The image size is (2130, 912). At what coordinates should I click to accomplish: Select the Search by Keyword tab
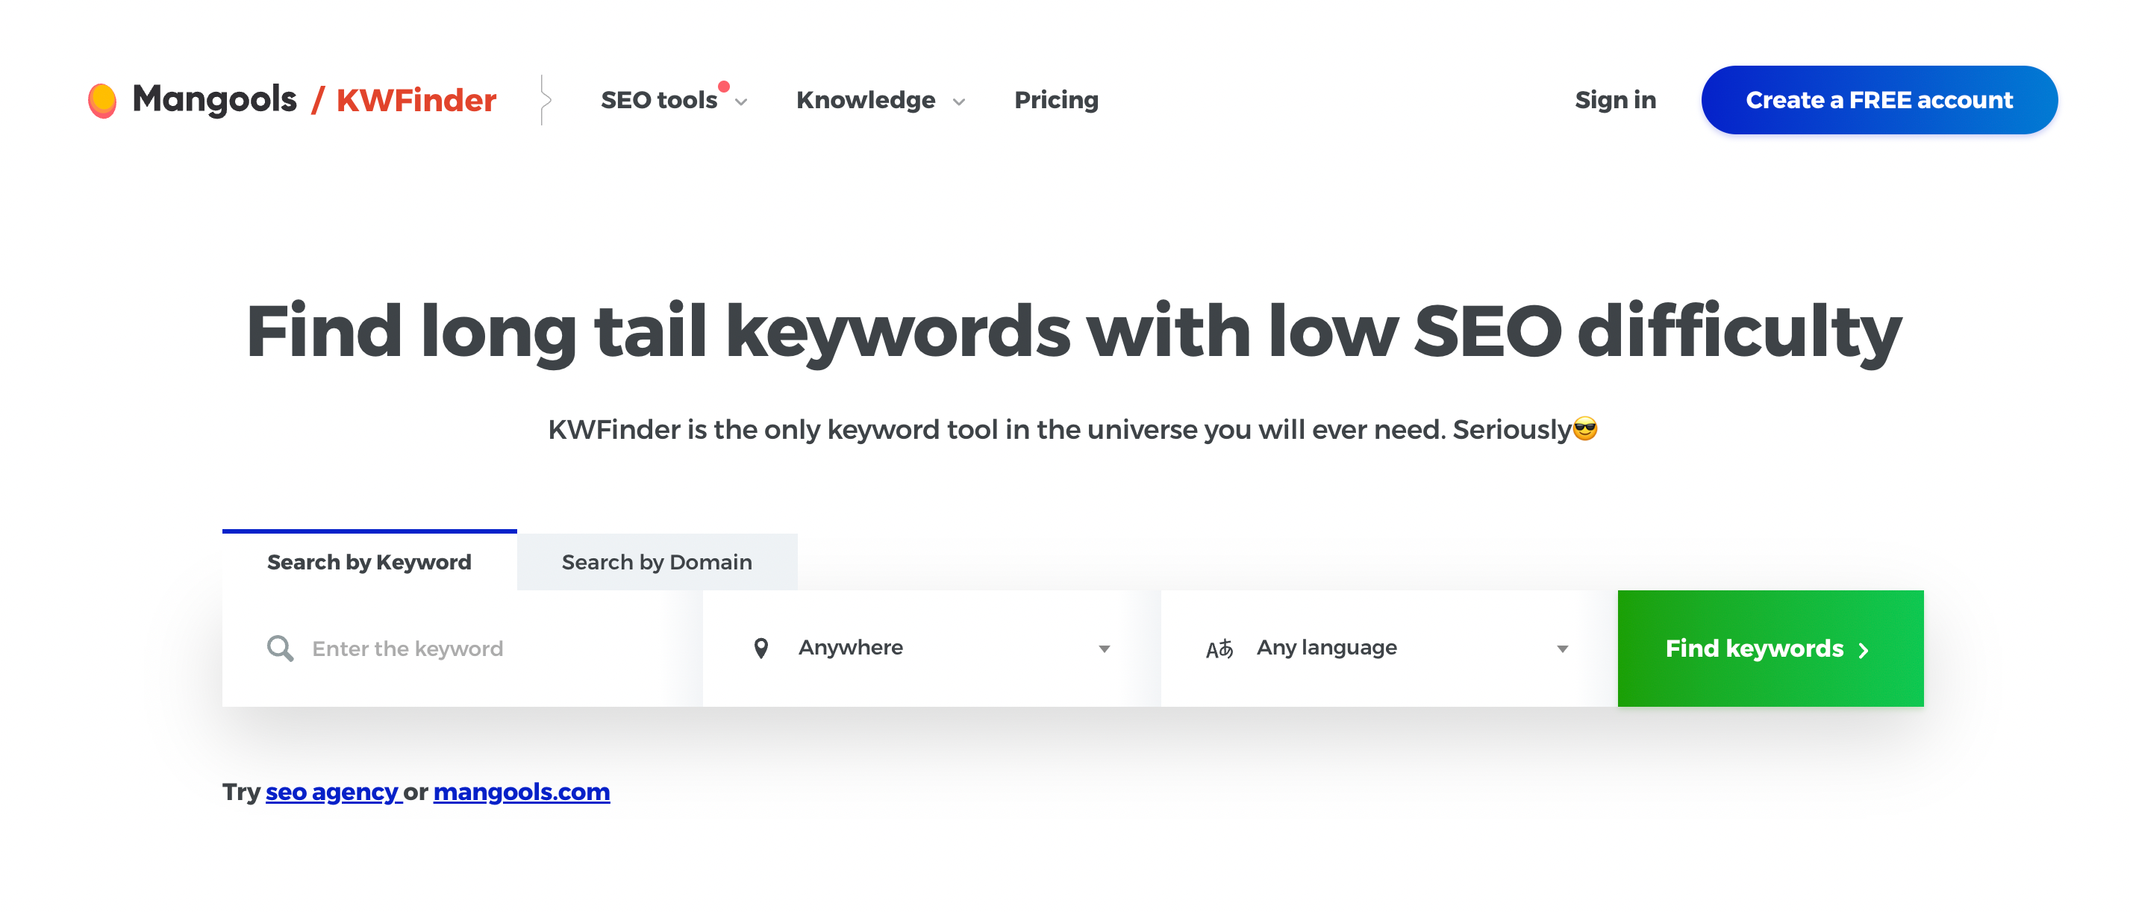pyautogui.click(x=368, y=561)
